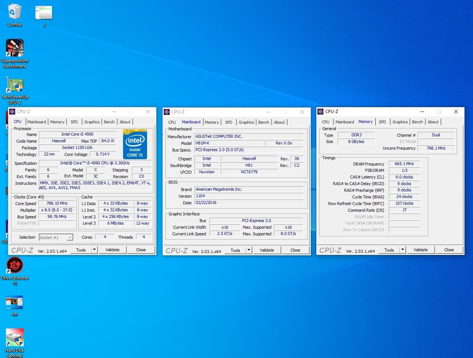The image size is (473, 358).
Task: Open Graphics tab in left CPU-Z window
Action: (x=92, y=122)
